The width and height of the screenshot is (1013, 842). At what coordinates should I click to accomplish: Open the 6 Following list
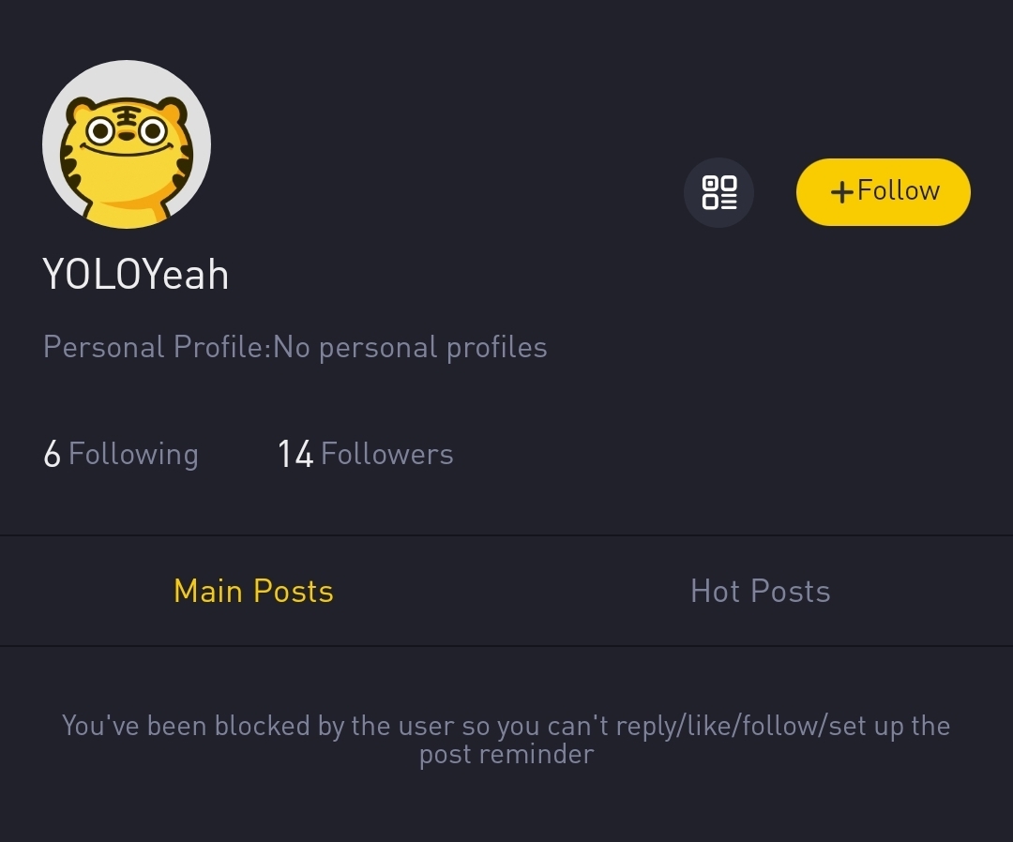click(x=121, y=454)
